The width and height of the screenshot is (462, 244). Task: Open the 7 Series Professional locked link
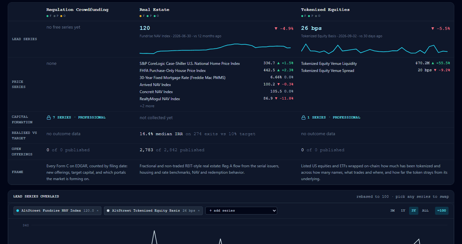(x=76, y=118)
